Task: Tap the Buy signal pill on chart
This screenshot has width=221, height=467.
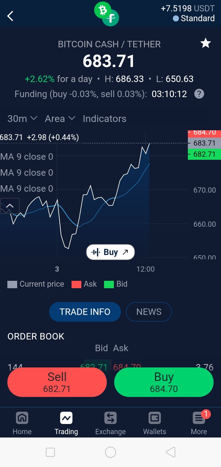Action: click(110, 252)
